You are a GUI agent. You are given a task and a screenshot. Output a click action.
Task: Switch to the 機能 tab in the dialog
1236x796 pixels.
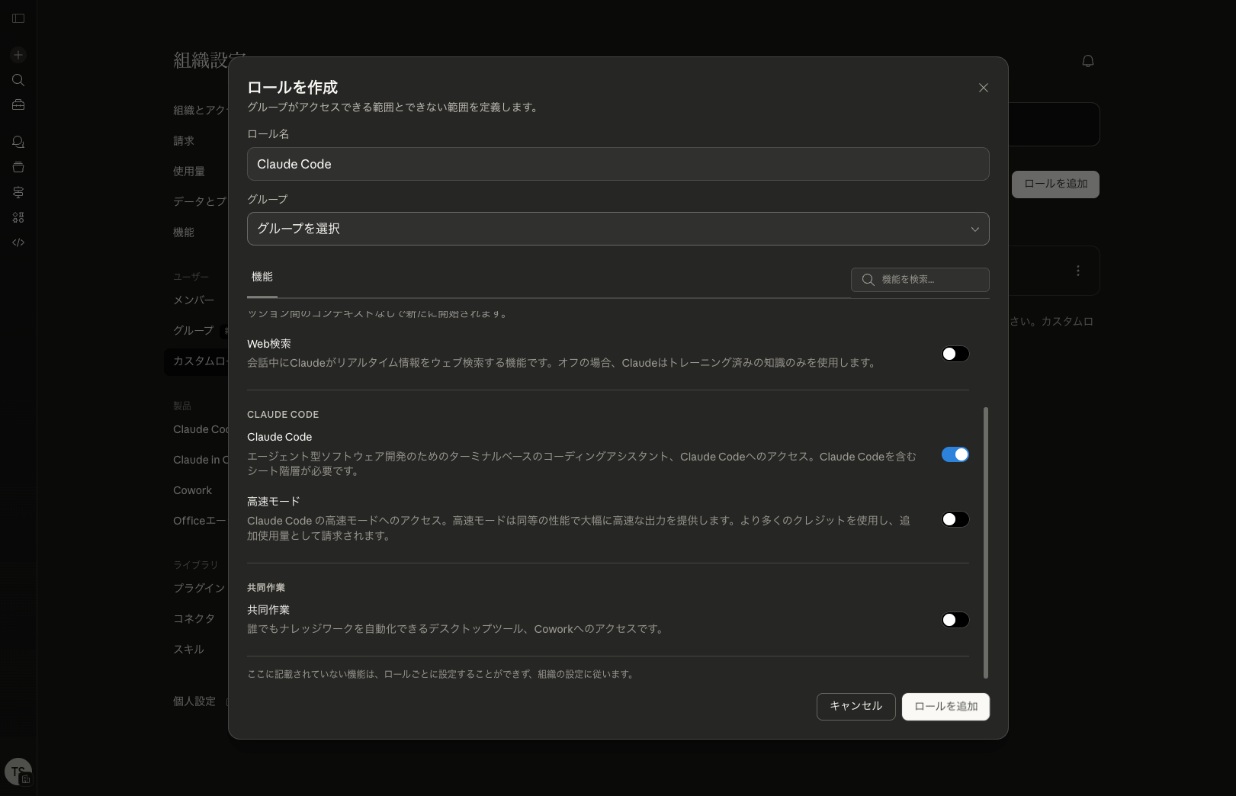click(x=262, y=278)
